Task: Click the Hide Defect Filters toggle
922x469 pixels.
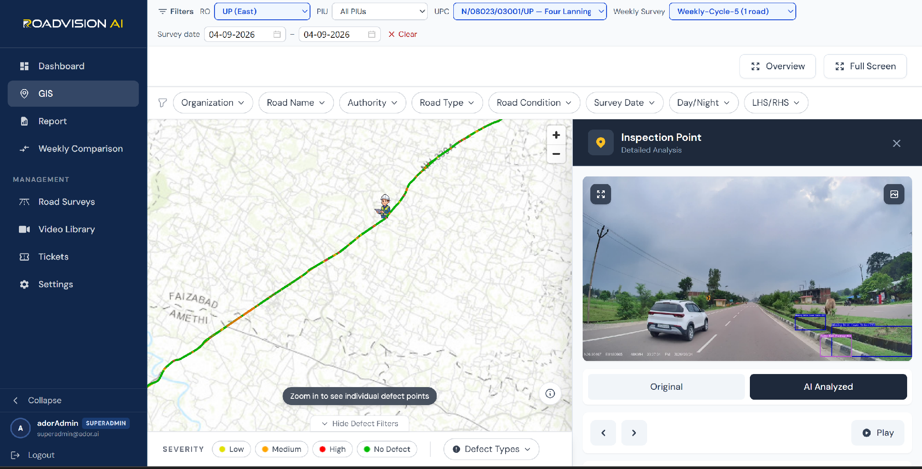Action: [x=360, y=424]
